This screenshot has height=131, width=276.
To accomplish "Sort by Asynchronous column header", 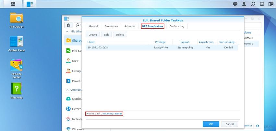I will (207, 42).
